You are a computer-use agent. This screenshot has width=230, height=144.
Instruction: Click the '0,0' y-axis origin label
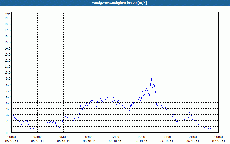8,133
